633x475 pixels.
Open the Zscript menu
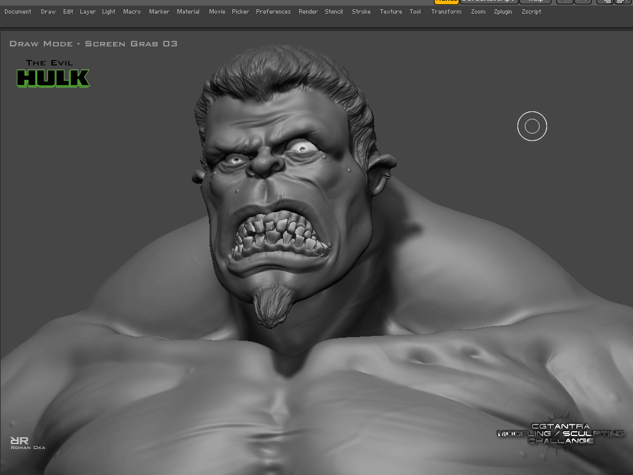click(531, 12)
